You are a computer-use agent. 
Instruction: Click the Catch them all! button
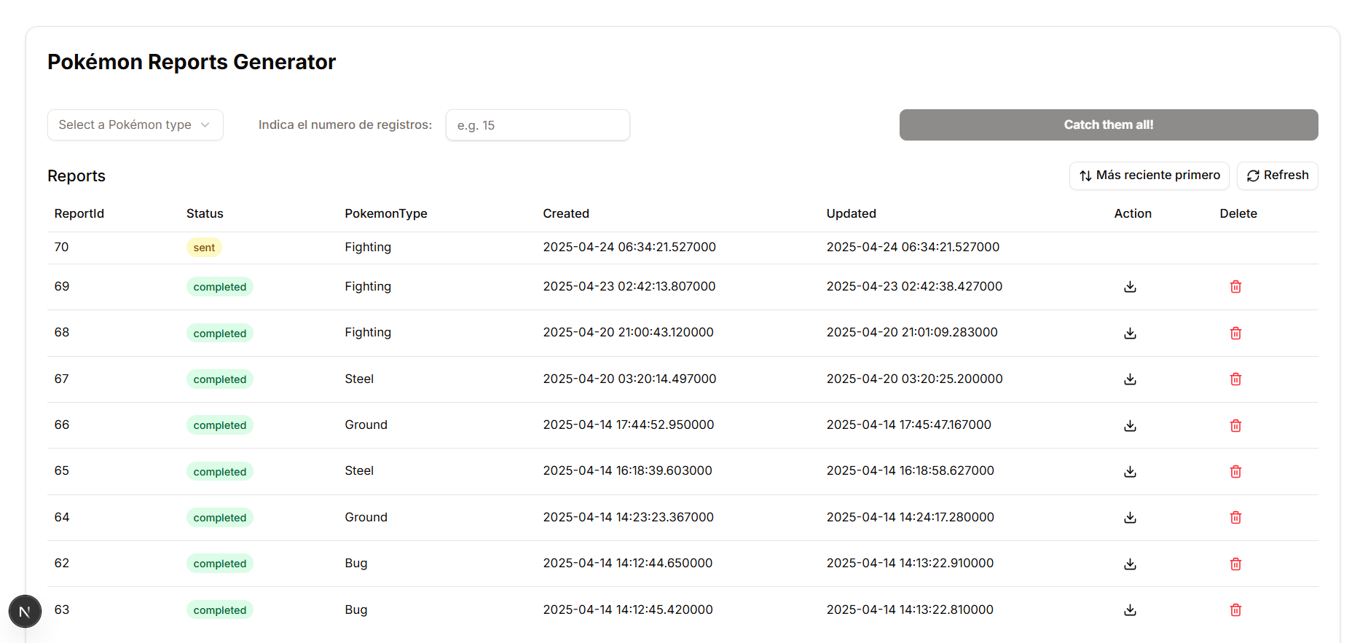(1108, 125)
